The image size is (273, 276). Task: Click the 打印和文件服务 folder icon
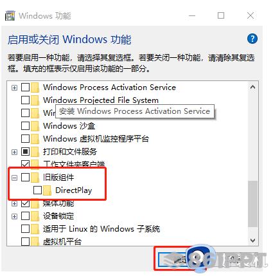coord(35,152)
